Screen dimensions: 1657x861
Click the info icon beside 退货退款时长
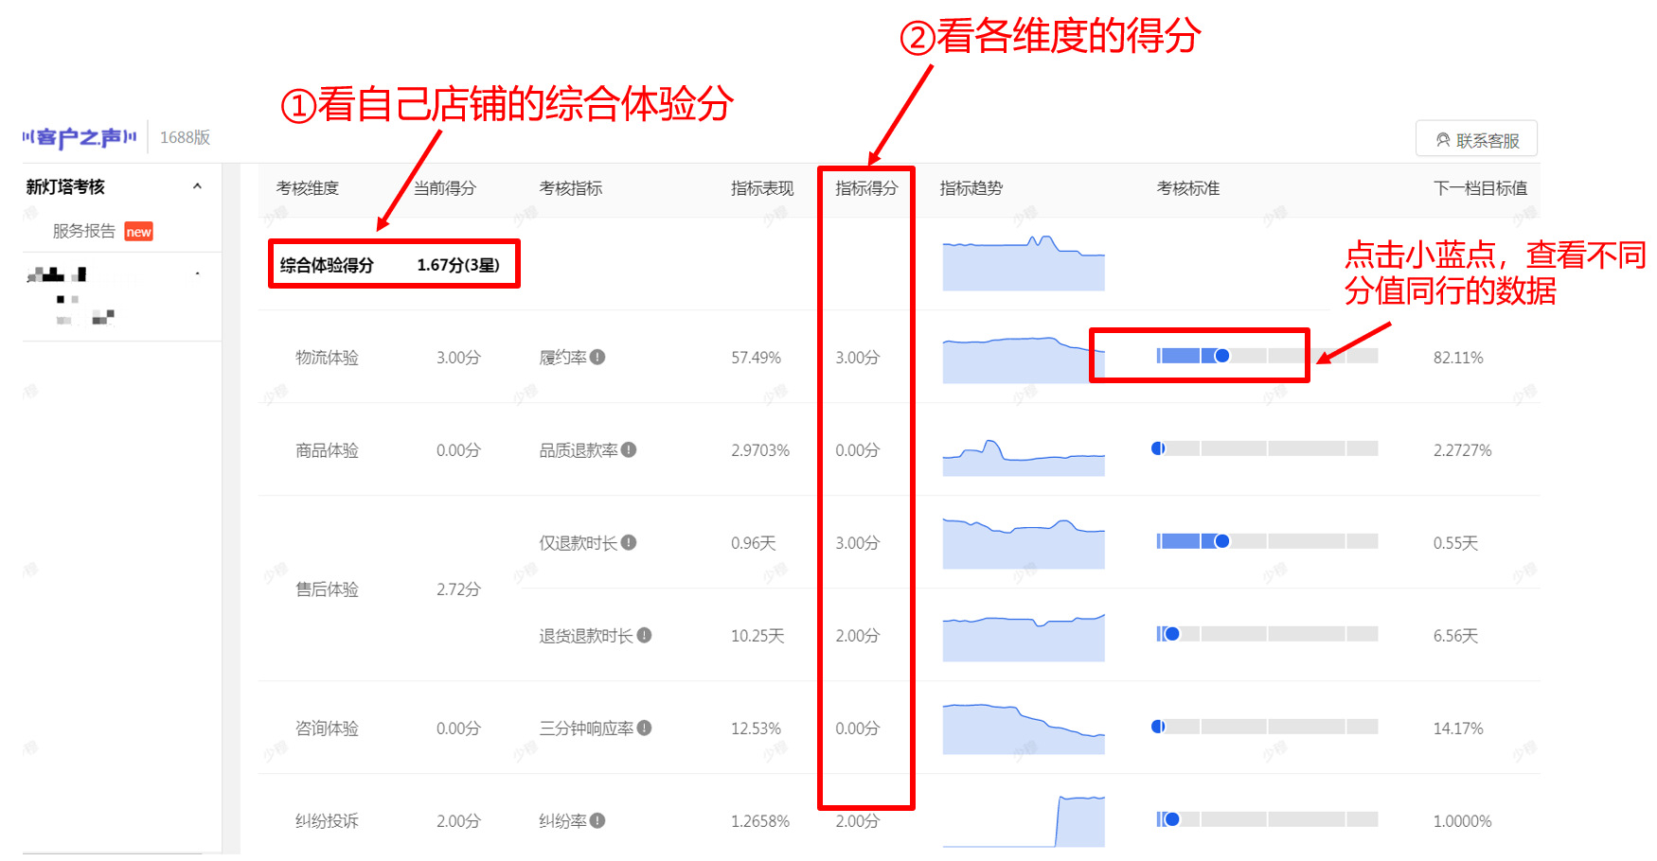click(644, 635)
